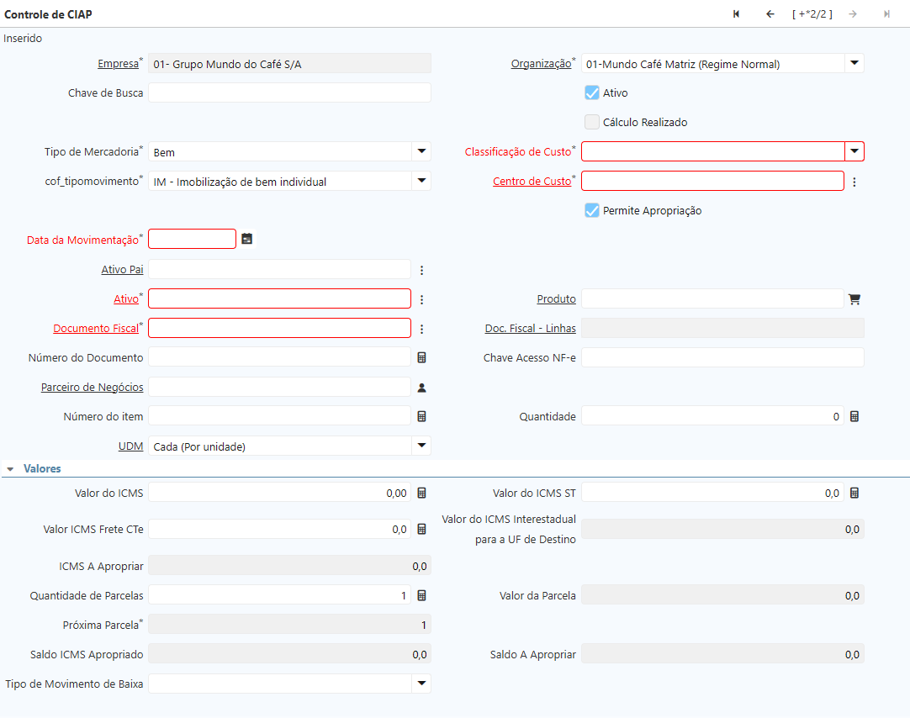The image size is (910, 718).
Task: Enable the Cálculo Realizado checkbox
Action: pos(592,122)
